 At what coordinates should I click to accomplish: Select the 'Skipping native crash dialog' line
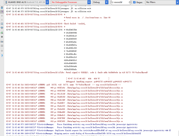[73, 134]
